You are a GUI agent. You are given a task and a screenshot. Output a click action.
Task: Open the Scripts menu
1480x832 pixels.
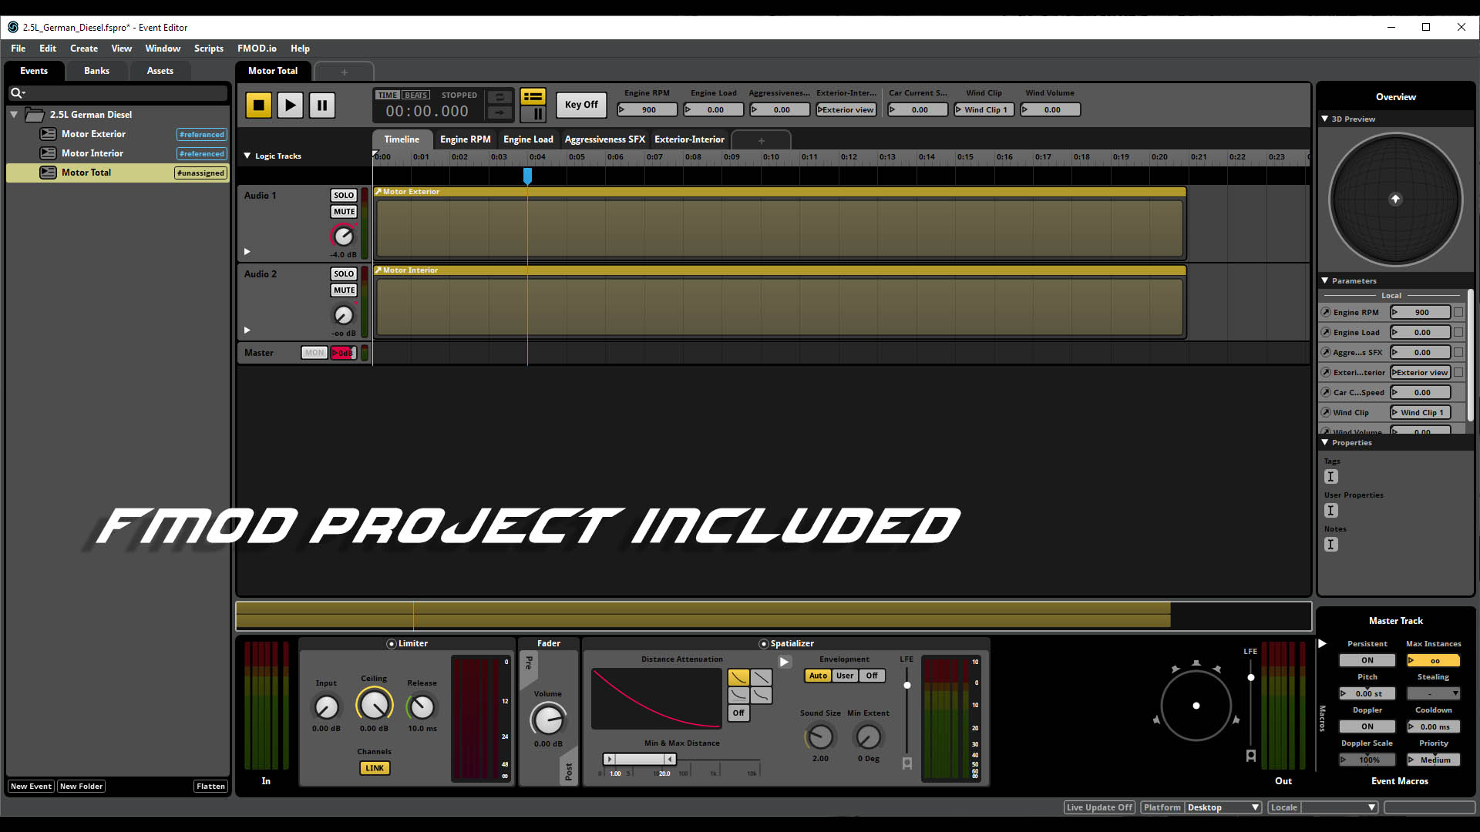point(208,48)
